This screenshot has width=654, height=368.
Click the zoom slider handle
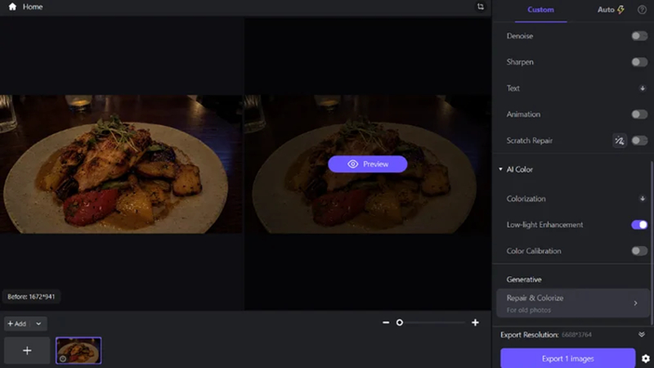(x=400, y=322)
